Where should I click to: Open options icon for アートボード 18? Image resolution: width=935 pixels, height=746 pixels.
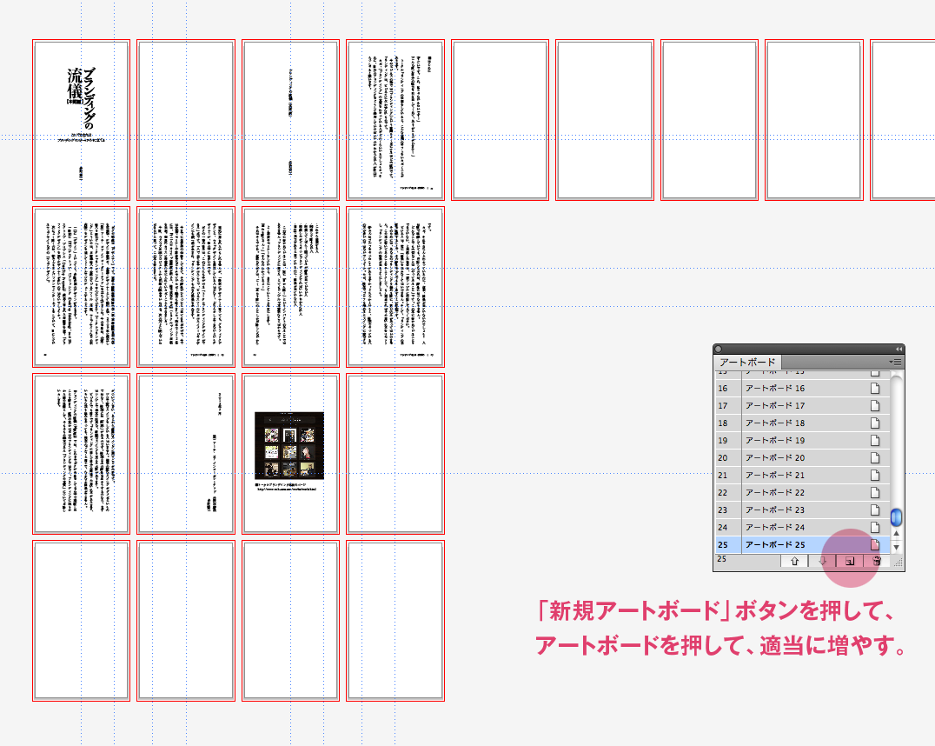[x=875, y=423]
